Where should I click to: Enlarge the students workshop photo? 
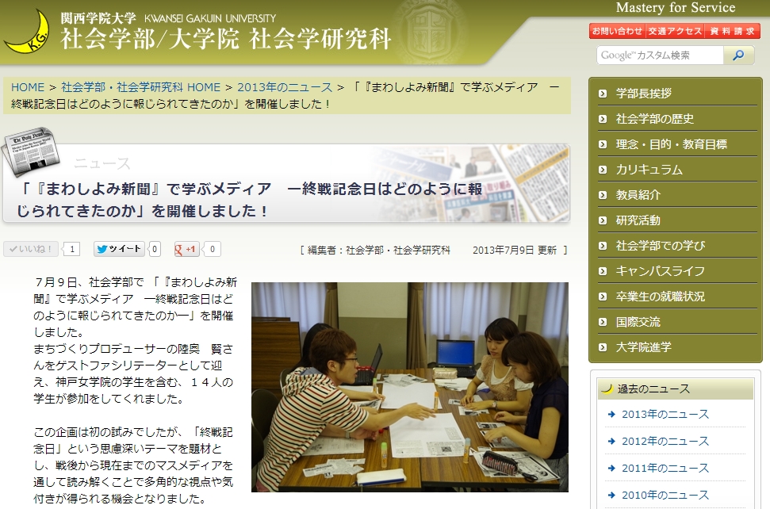tap(409, 387)
